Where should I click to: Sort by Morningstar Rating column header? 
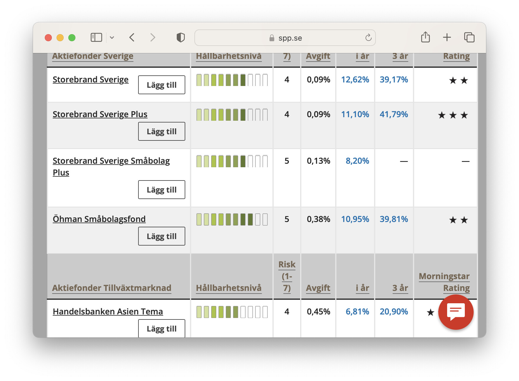tap(444, 282)
